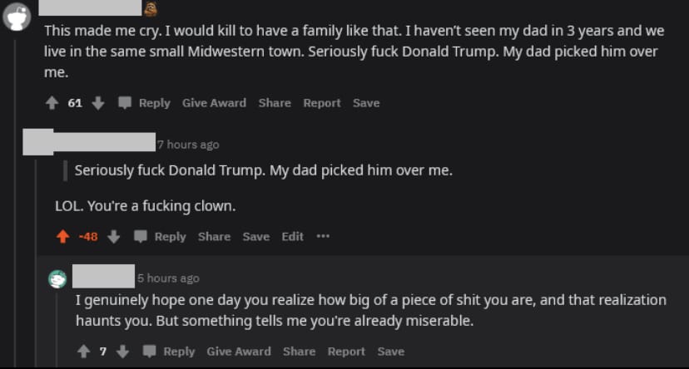This screenshot has width=689, height=369.
Task: Click the reply bubble icon on the 7-point comment
Action: point(150,352)
